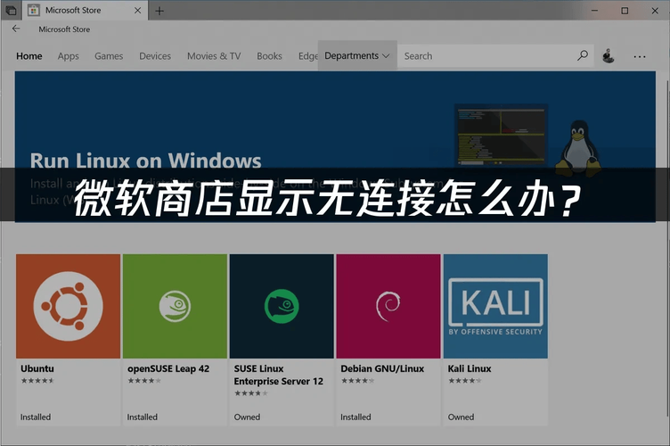
Task: Click the Ubuntu star rating
Action: (x=37, y=381)
